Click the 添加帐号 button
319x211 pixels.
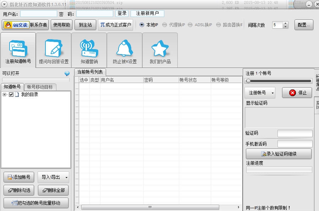18,177
